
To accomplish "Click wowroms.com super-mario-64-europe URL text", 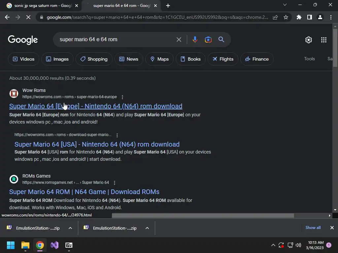I will point(70,97).
